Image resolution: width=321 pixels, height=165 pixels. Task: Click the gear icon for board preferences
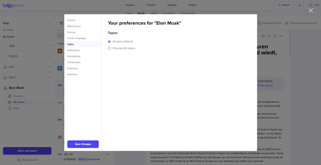(287, 23)
